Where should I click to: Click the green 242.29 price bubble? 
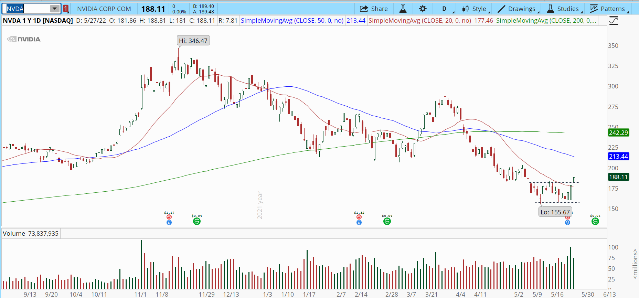618,133
